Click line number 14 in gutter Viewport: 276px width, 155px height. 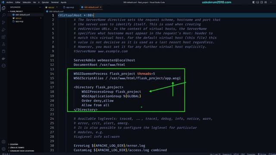(52, 74)
